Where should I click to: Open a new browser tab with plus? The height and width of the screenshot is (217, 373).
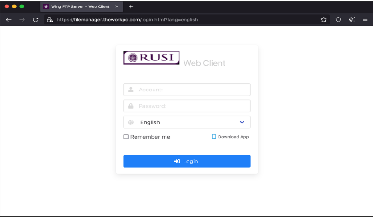click(x=131, y=6)
